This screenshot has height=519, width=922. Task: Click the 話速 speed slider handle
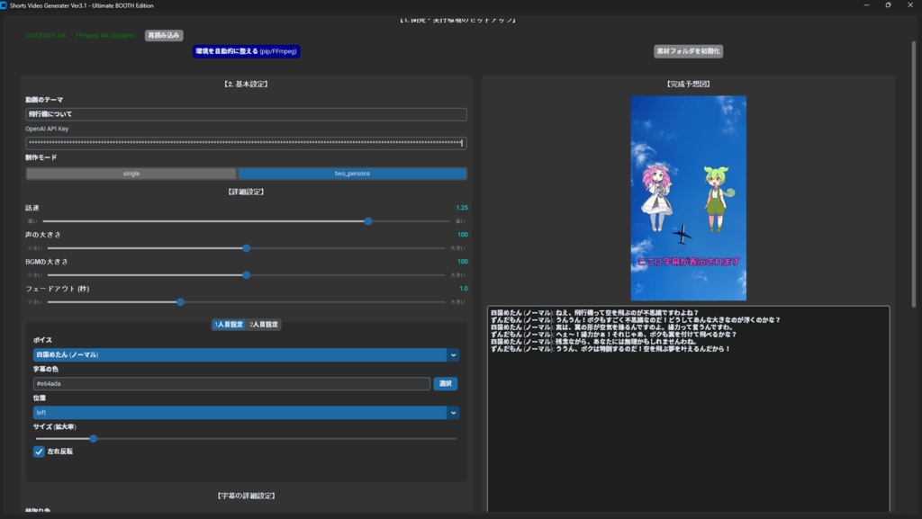coord(366,219)
